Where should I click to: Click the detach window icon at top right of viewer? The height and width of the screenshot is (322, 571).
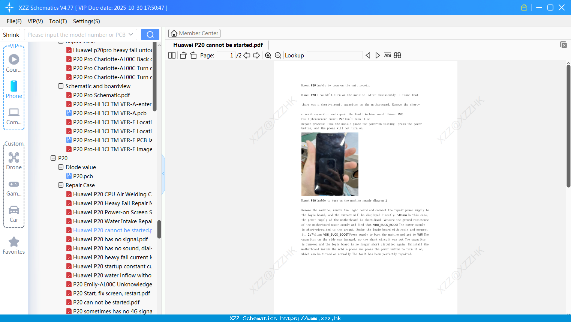564,45
